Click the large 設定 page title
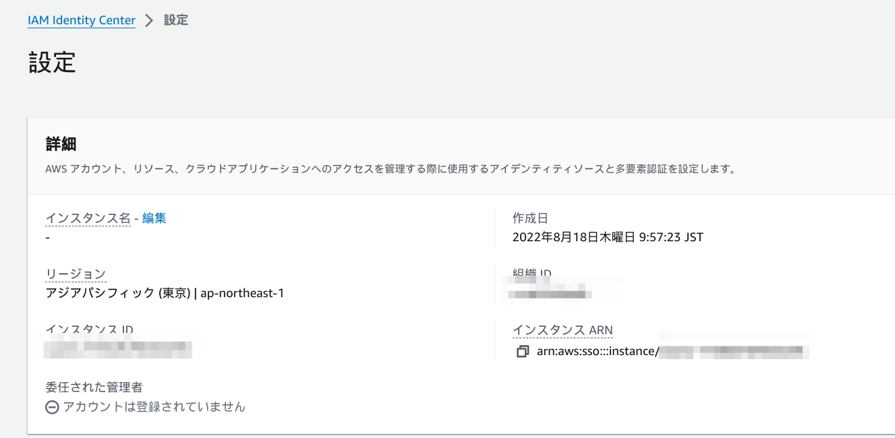Viewport: 895px width, 438px height. pyautogui.click(x=52, y=62)
